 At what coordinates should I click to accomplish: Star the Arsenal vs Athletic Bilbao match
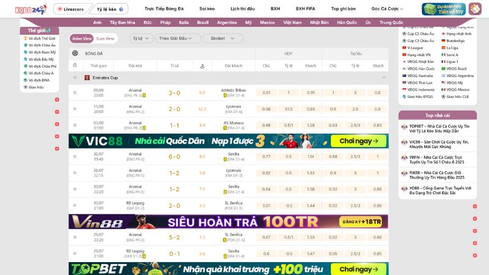[x=75, y=93]
